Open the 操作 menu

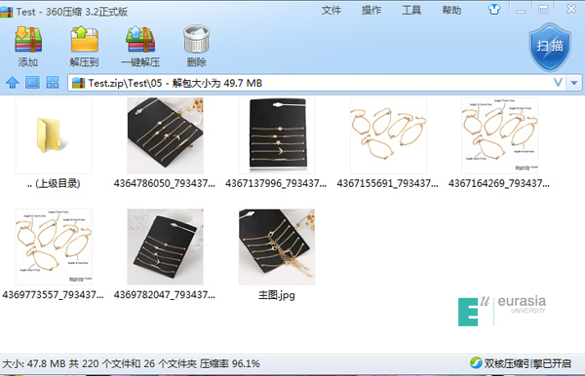click(x=371, y=11)
